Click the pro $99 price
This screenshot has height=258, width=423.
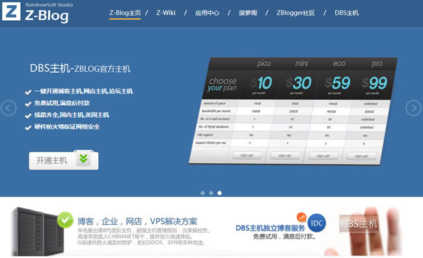374,83
